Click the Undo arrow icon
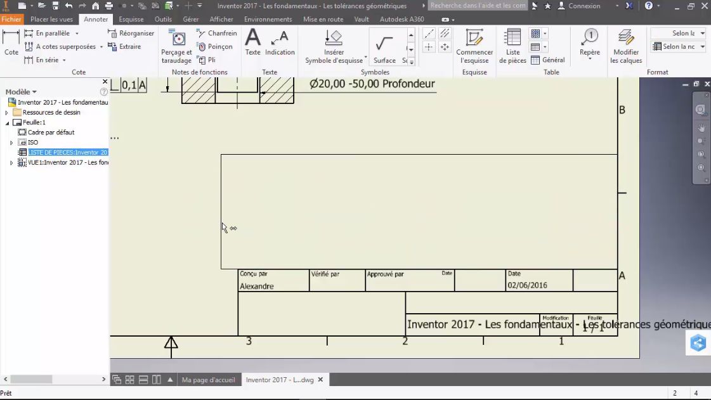The width and height of the screenshot is (711, 400). 69,6
